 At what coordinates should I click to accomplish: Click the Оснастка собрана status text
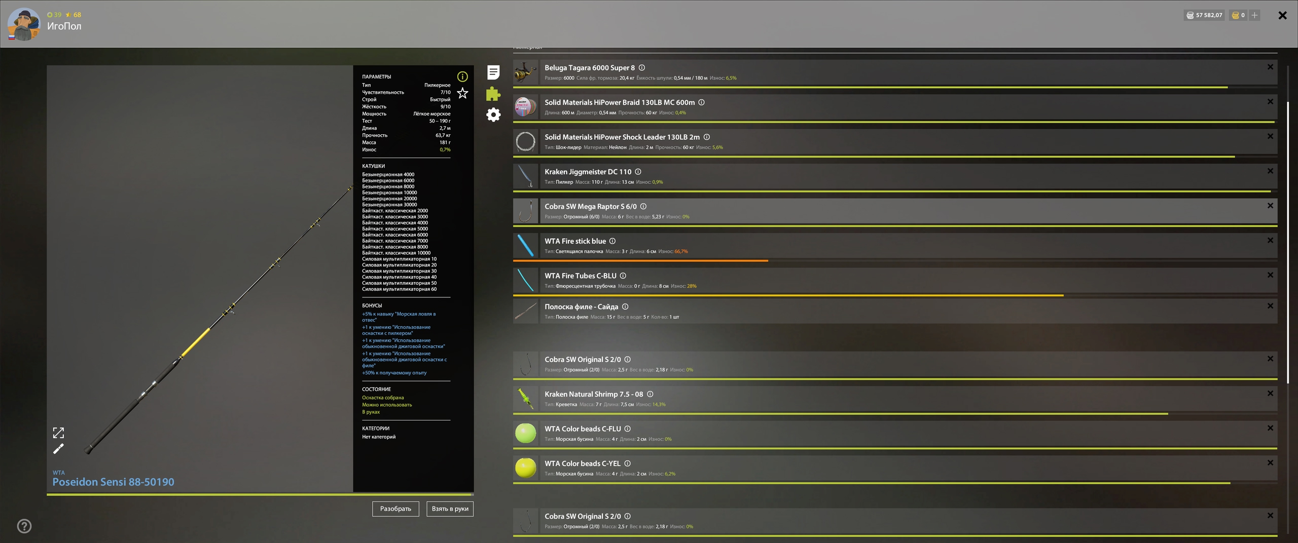point(383,398)
